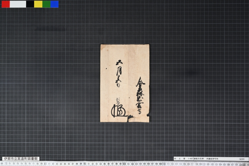The width and height of the screenshot is (249, 166).
Task: Click the white color patch
Action: pos(18,4)
